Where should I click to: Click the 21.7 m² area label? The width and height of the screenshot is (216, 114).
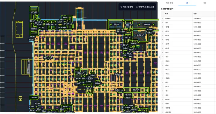coord(41,28)
